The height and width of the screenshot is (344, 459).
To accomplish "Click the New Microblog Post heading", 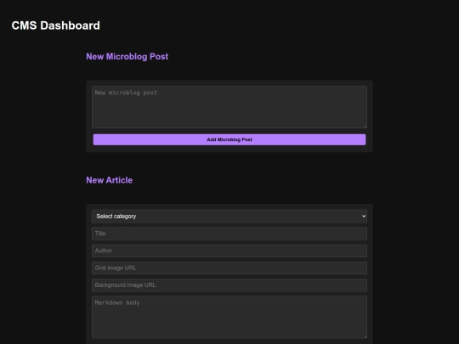I will click(x=127, y=56).
